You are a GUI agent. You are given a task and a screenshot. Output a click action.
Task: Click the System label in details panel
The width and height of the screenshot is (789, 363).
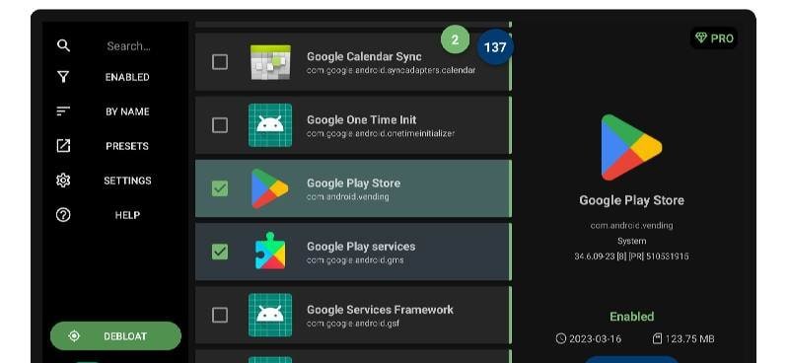[x=631, y=241]
